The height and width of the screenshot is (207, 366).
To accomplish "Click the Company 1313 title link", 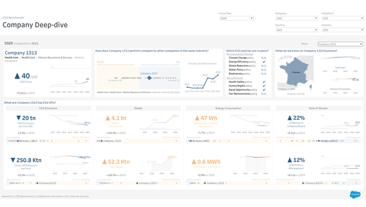I will [x=21, y=53].
